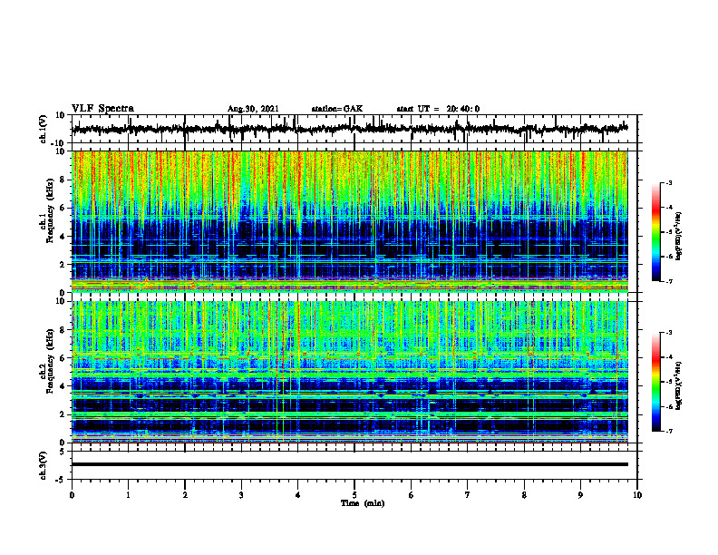Click time axis tick label "10"
The width and height of the screenshot is (718, 555).
(637, 495)
